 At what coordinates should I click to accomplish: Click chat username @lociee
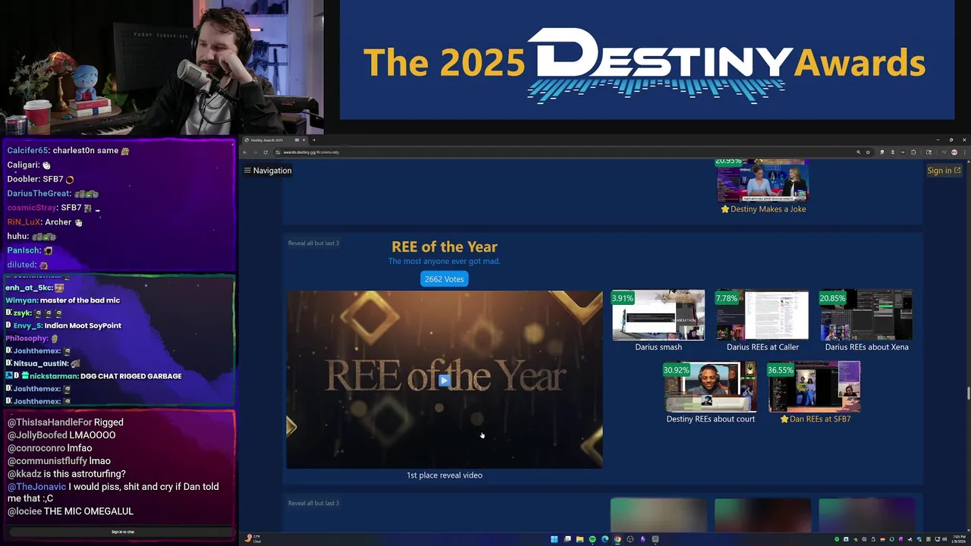(24, 512)
